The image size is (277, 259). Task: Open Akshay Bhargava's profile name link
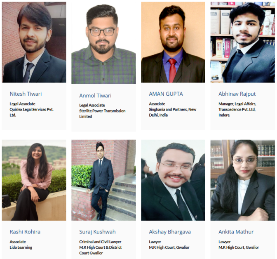pyautogui.click(x=170, y=232)
